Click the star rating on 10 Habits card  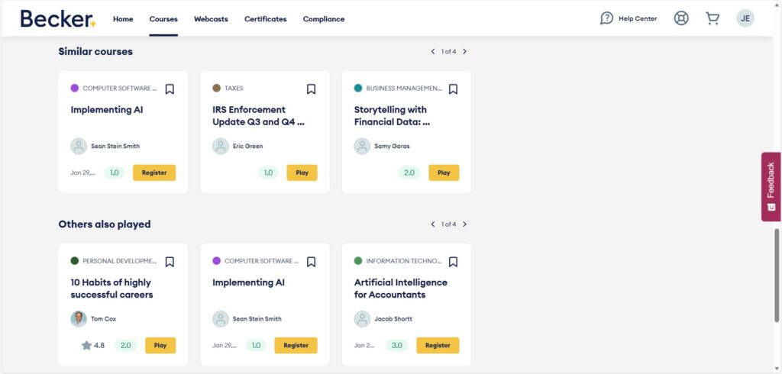click(86, 345)
